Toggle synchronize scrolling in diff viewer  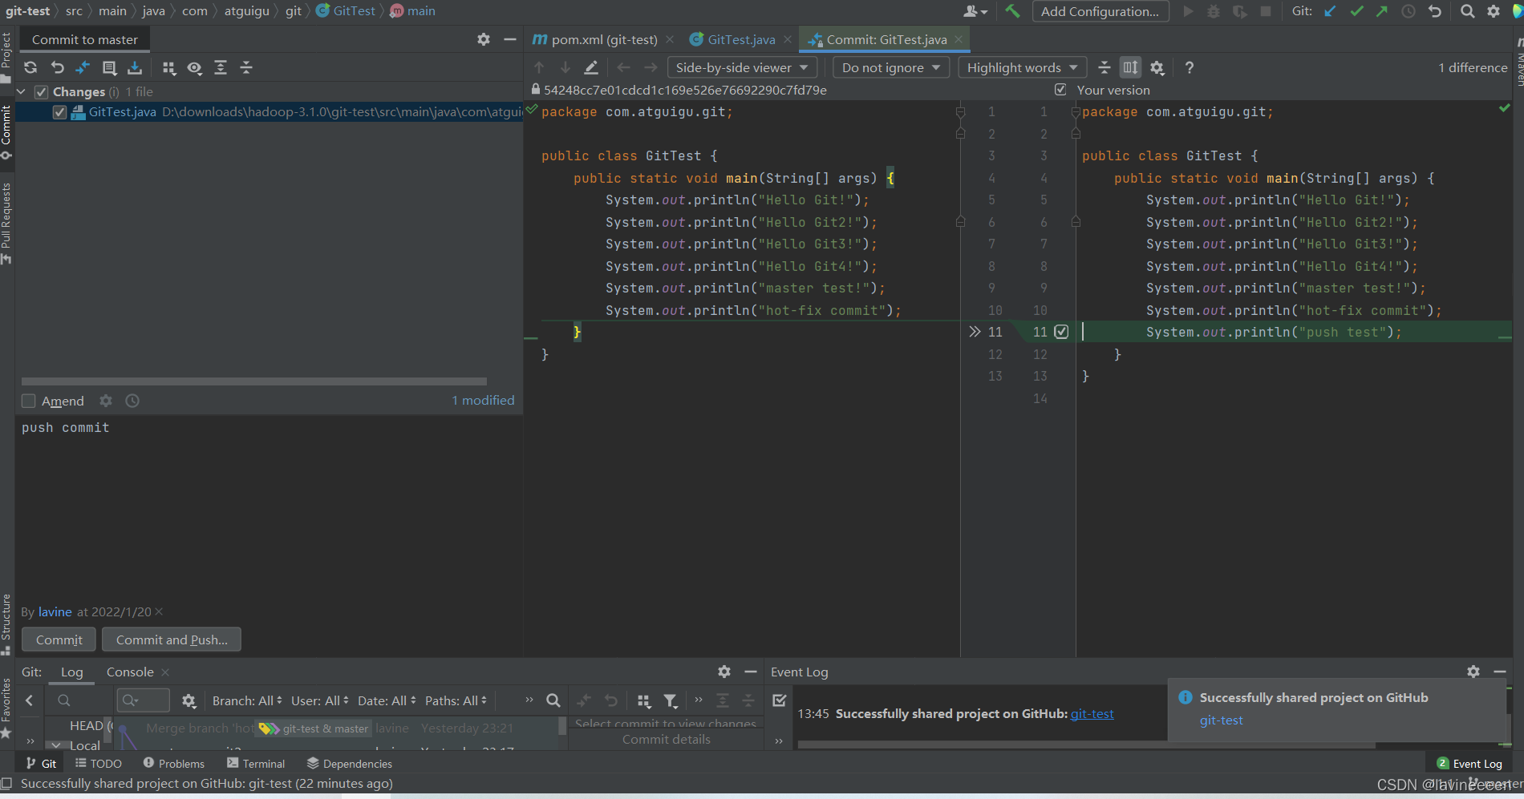1130,67
